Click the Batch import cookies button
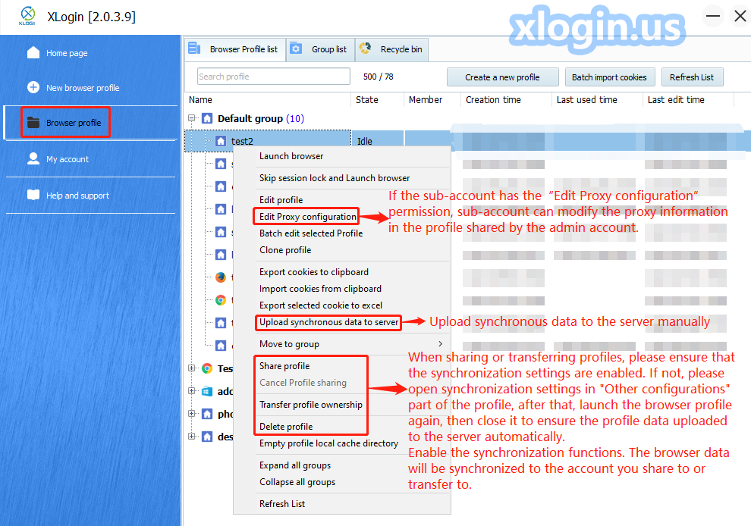The width and height of the screenshot is (751, 526). point(608,77)
